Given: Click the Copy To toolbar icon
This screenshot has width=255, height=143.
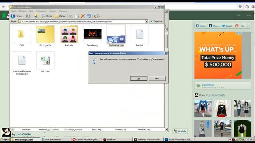Looking at the screenshot, I should [x=77, y=16].
